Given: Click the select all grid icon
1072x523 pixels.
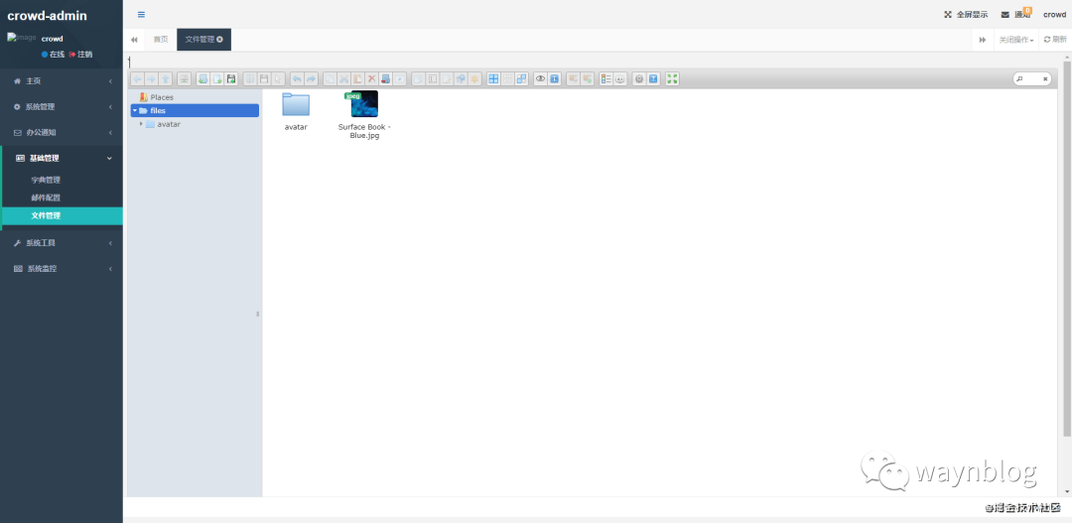Looking at the screenshot, I should (x=493, y=78).
